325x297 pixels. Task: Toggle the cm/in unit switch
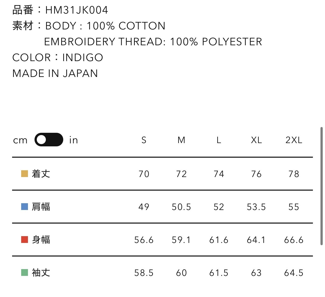tap(49, 140)
